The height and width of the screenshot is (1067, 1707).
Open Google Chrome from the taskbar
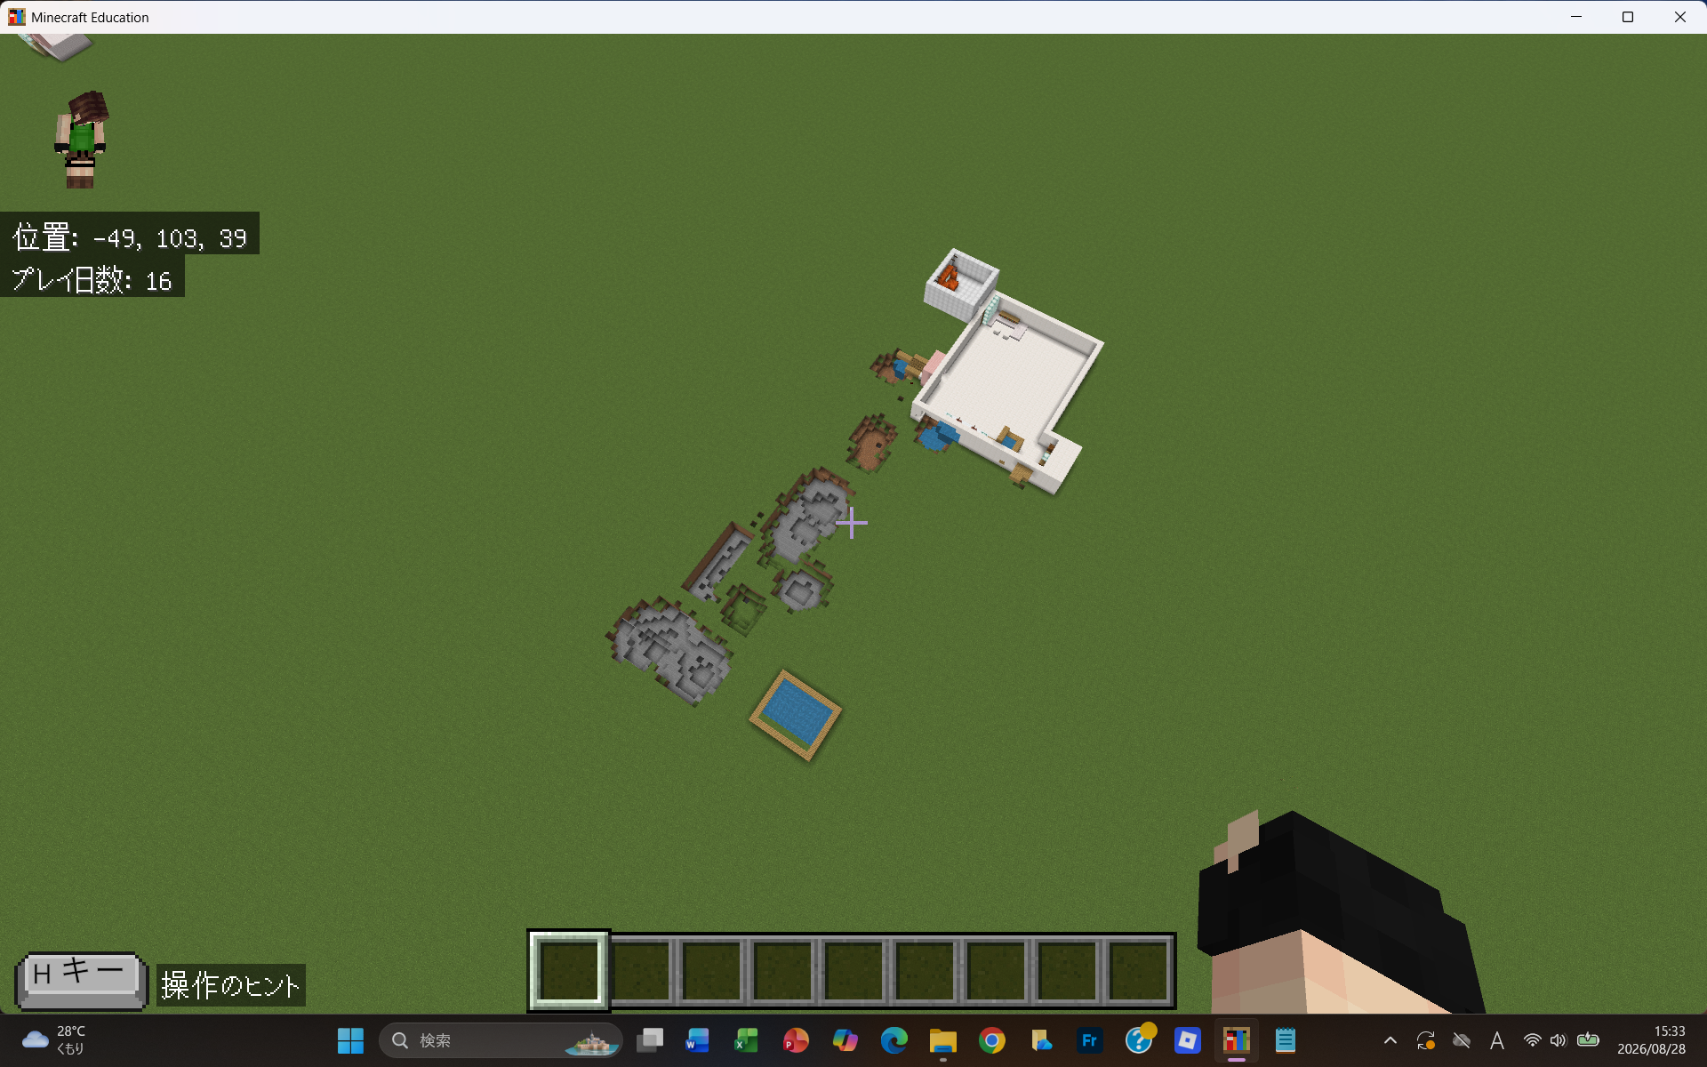991,1040
